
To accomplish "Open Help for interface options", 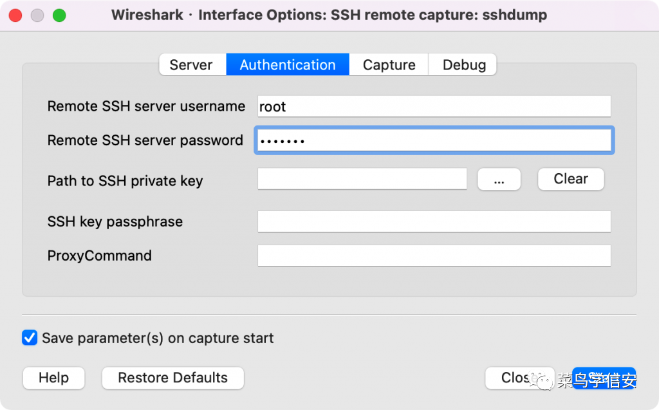I will coord(54,378).
